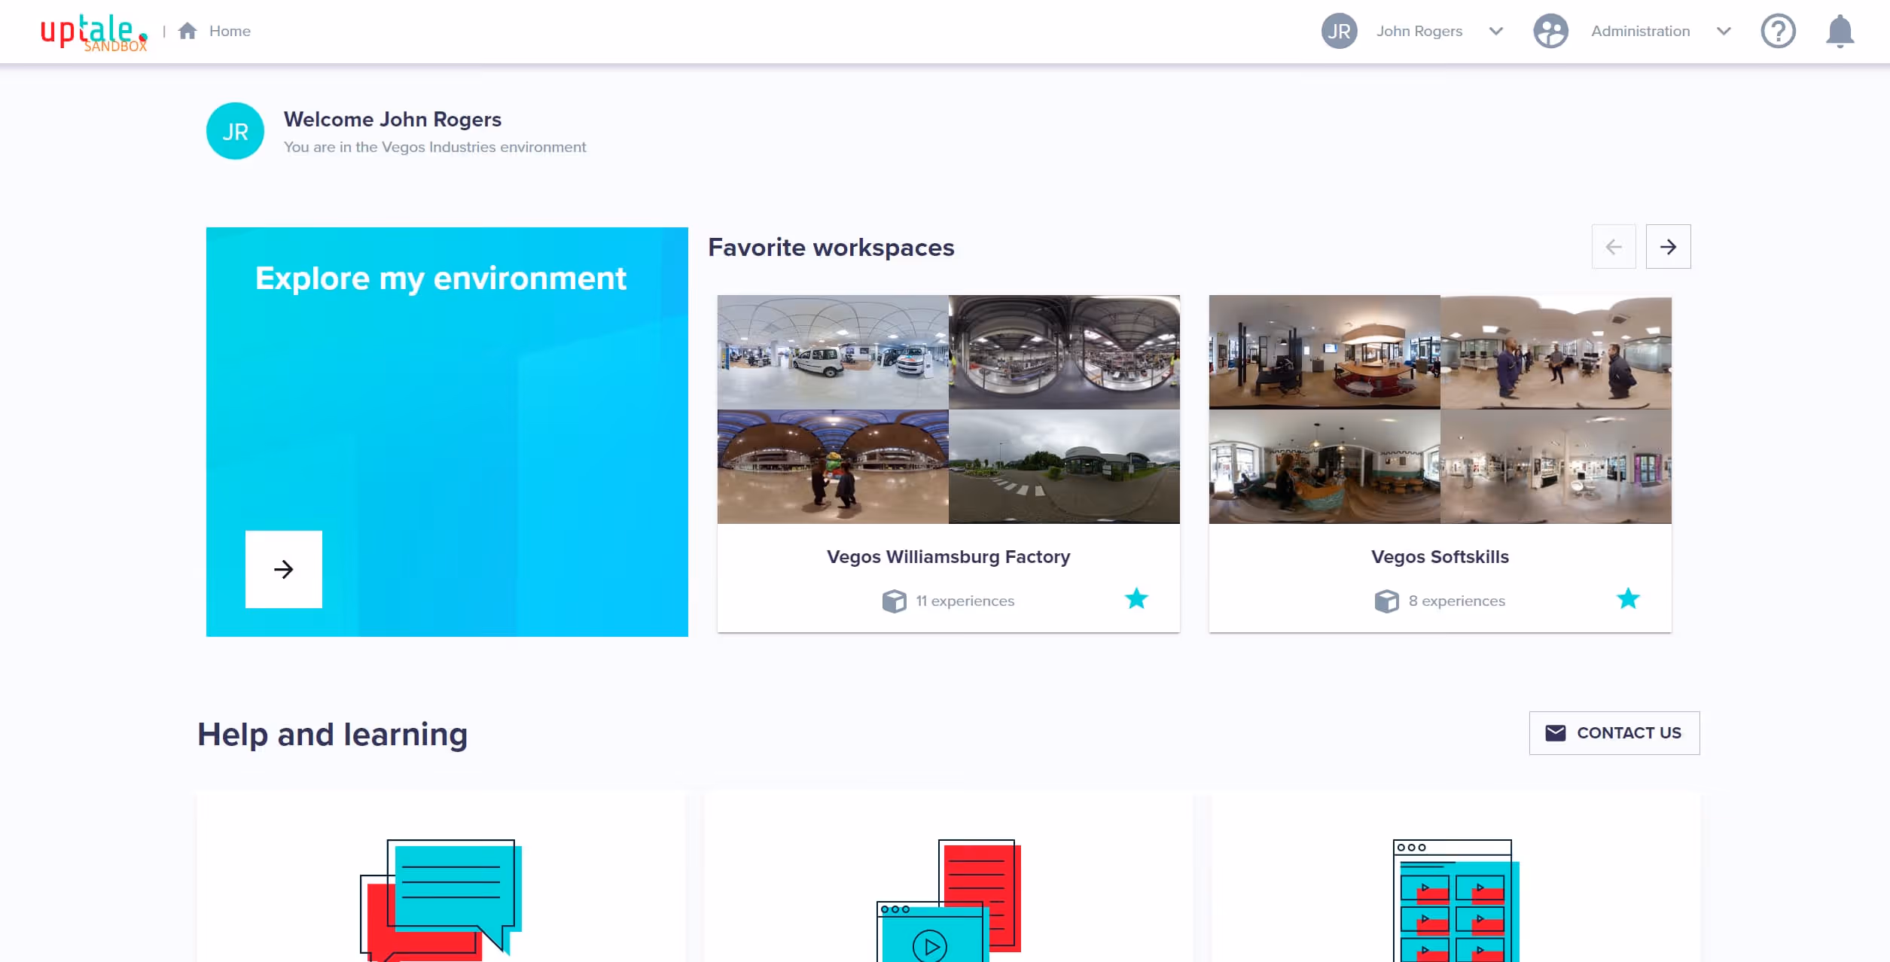The image size is (1890, 962).
Task: Click the Favorite workspaces heading
Action: [831, 247]
